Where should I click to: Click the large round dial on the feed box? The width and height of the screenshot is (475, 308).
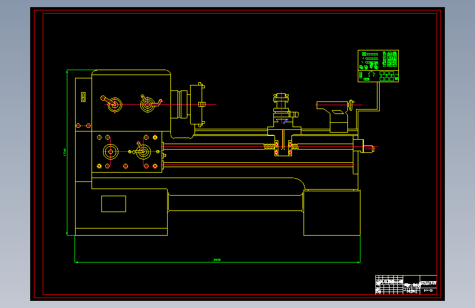(x=111, y=152)
